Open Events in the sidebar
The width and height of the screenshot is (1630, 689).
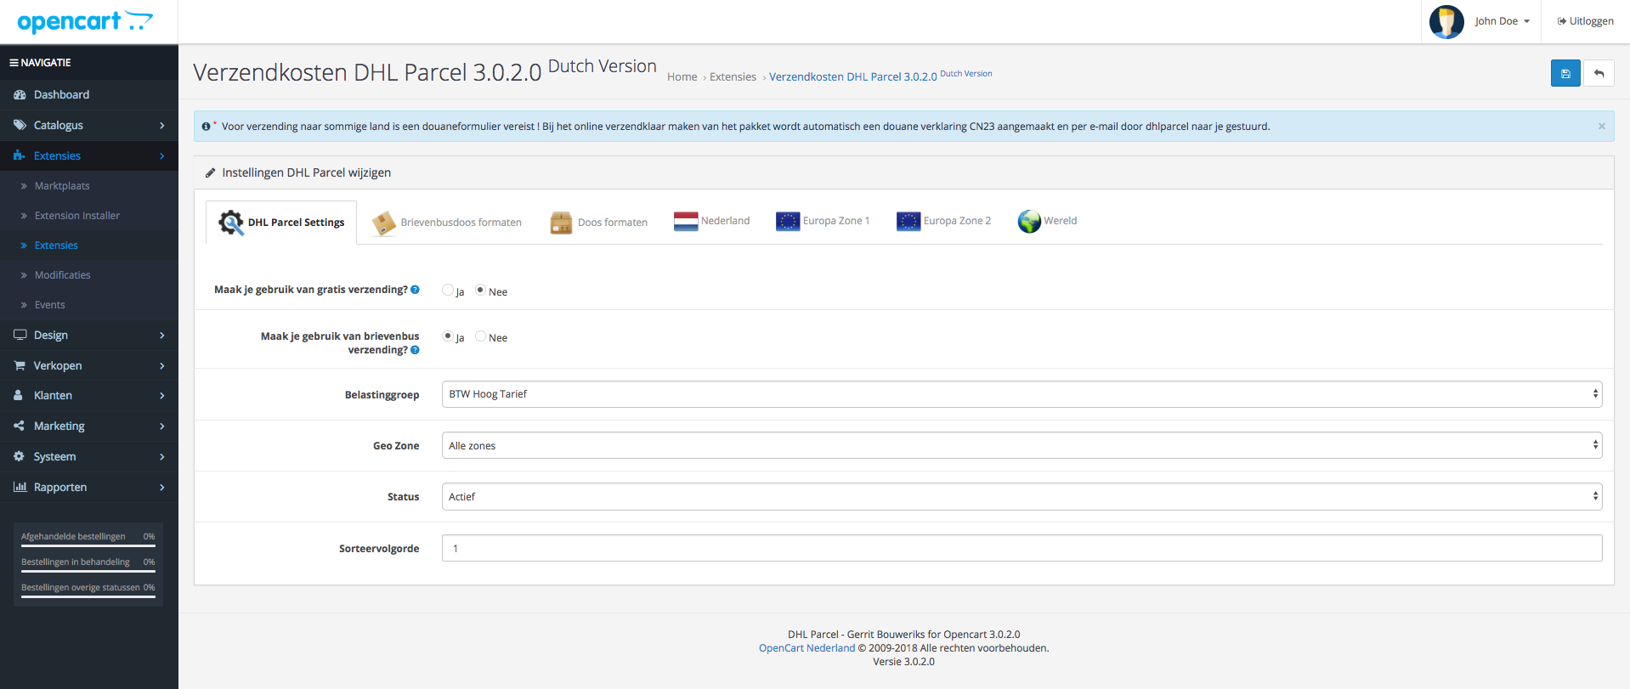[50, 305]
